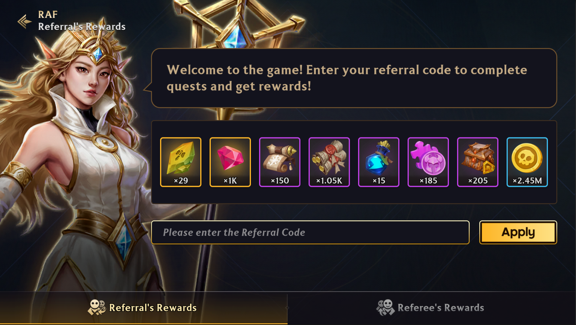
Task: Click the x2.45M coin quantity label
Action: [x=527, y=181]
